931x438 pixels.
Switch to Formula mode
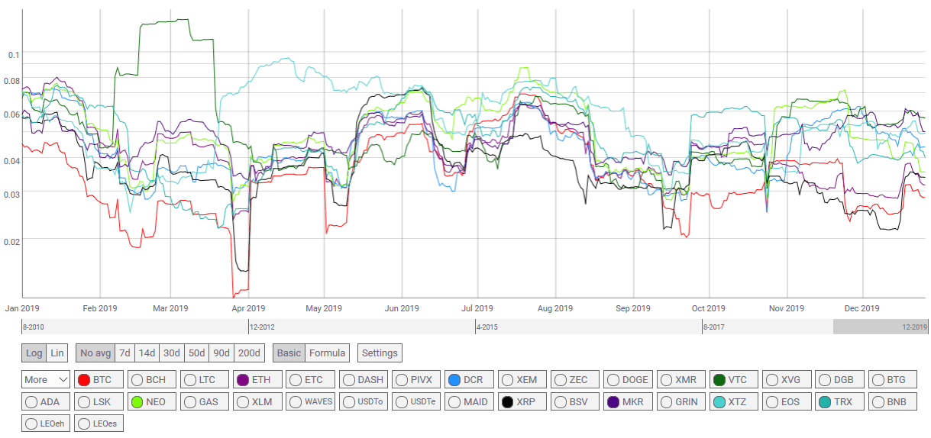click(328, 353)
